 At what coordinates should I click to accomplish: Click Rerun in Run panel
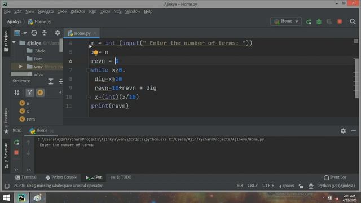click(16, 143)
